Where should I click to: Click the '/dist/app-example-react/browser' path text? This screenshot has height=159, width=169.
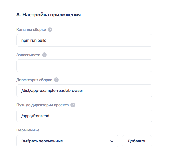coord(52,91)
